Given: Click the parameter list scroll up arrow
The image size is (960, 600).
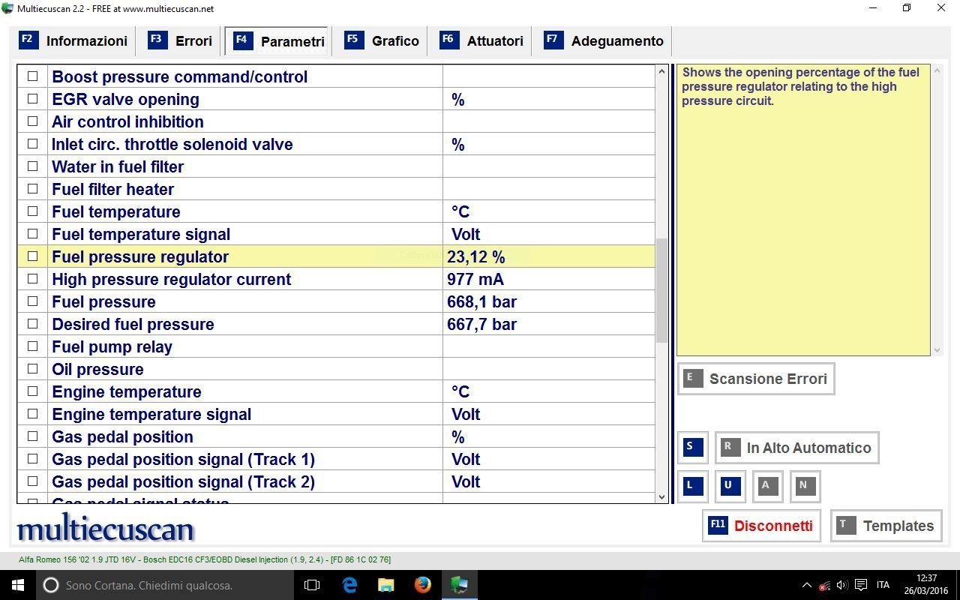Looking at the screenshot, I should coord(661,72).
